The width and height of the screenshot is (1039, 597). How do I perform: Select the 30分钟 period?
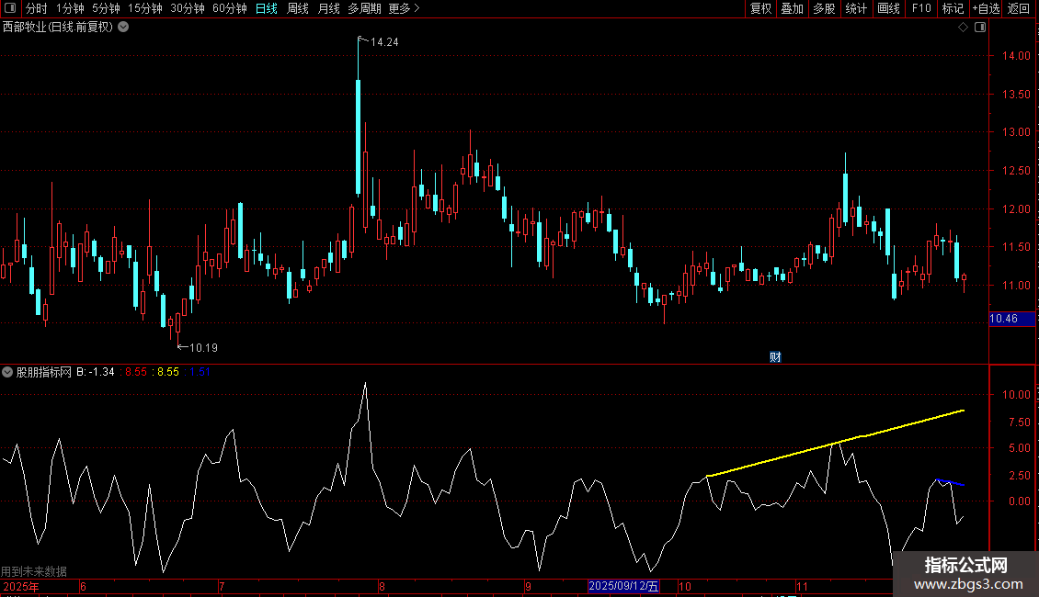pyautogui.click(x=187, y=8)
